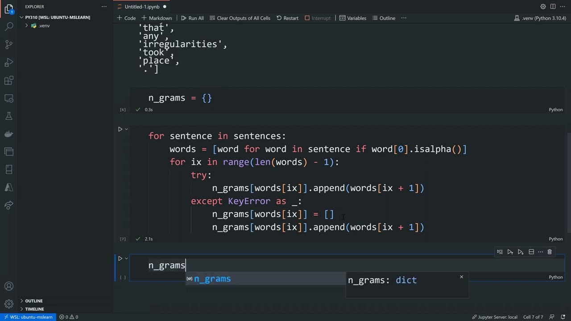
Task: Run by line in cell toolbar
Action: (500, 252)
